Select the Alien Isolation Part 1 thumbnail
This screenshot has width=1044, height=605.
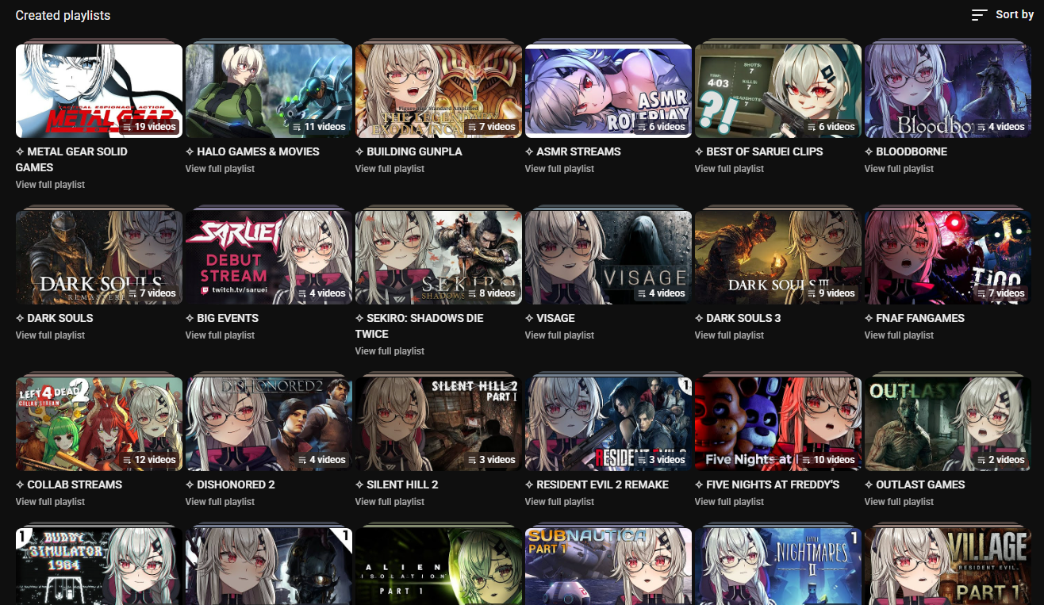(x=439, y=566)
